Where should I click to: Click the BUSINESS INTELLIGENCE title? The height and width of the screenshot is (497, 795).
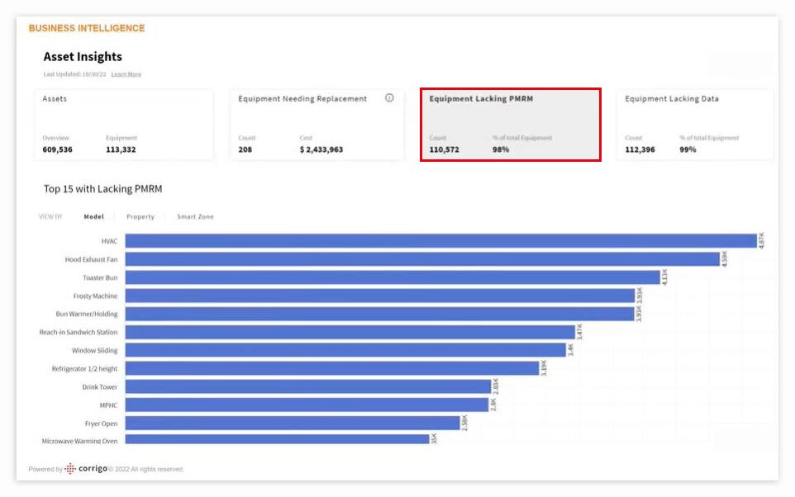point(87,28)
